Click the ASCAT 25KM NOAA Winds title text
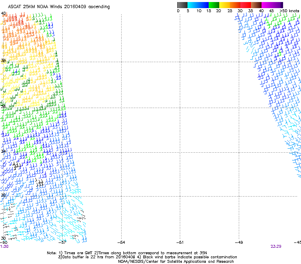The height and width of the screenshot is (264, 301). click(59, 7)
